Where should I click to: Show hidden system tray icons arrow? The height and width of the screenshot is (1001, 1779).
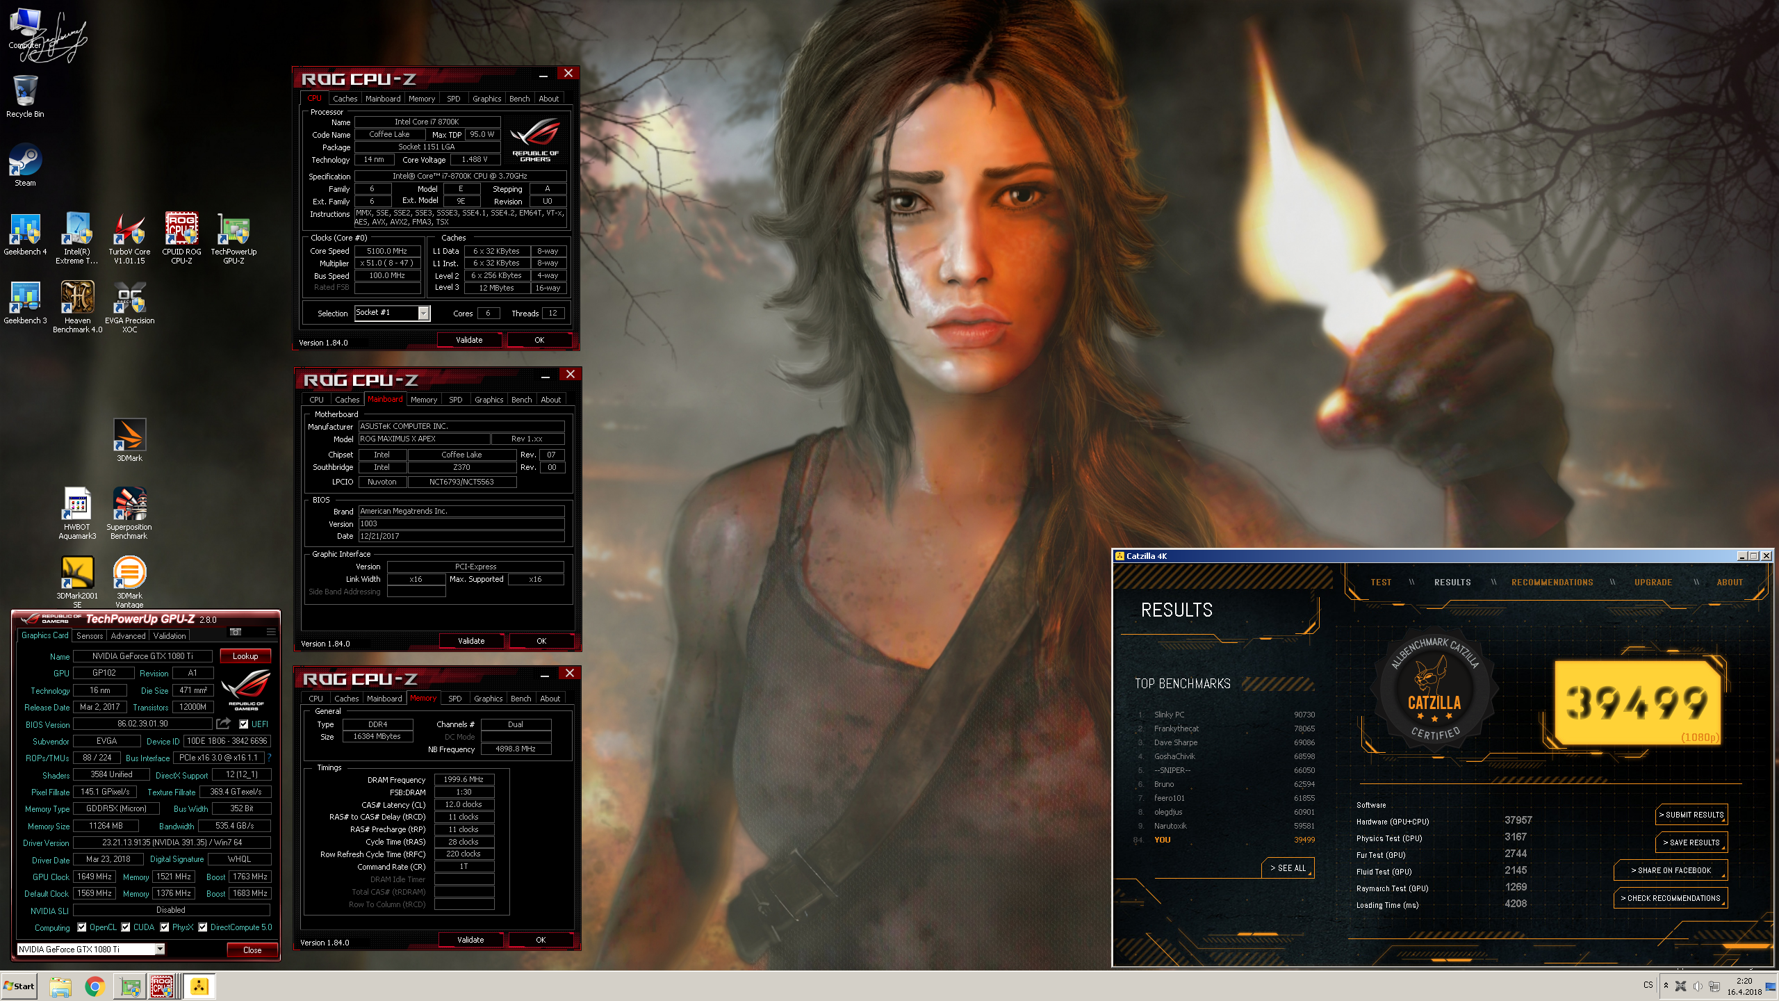[1666, 985]
